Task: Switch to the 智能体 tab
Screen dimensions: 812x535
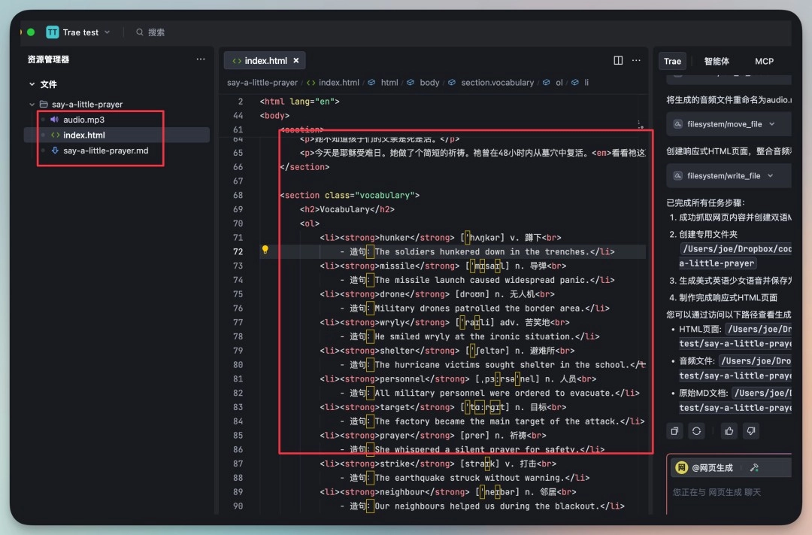Action: 717,61
